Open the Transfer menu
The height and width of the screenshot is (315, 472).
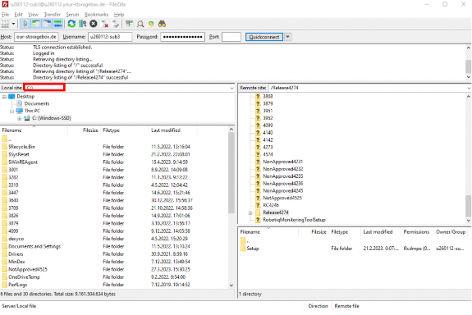coord(52,15)
